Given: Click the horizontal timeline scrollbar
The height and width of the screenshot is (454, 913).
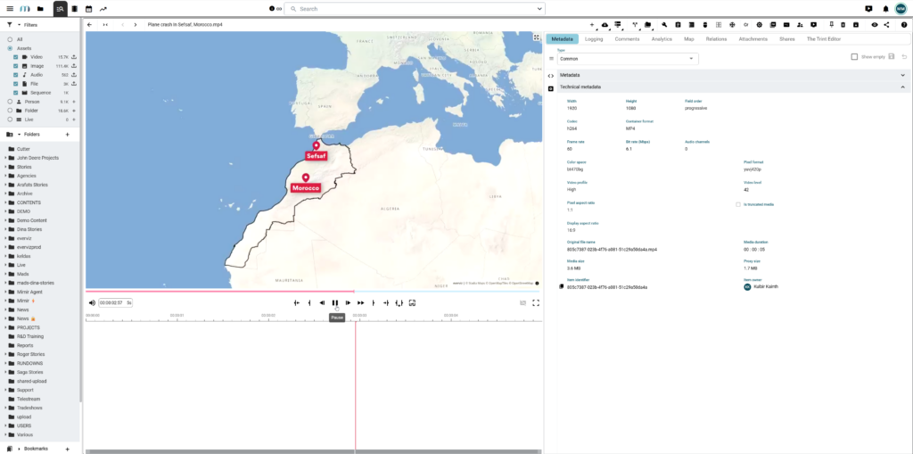Looking at the screenshot, I should click(313, 451).
